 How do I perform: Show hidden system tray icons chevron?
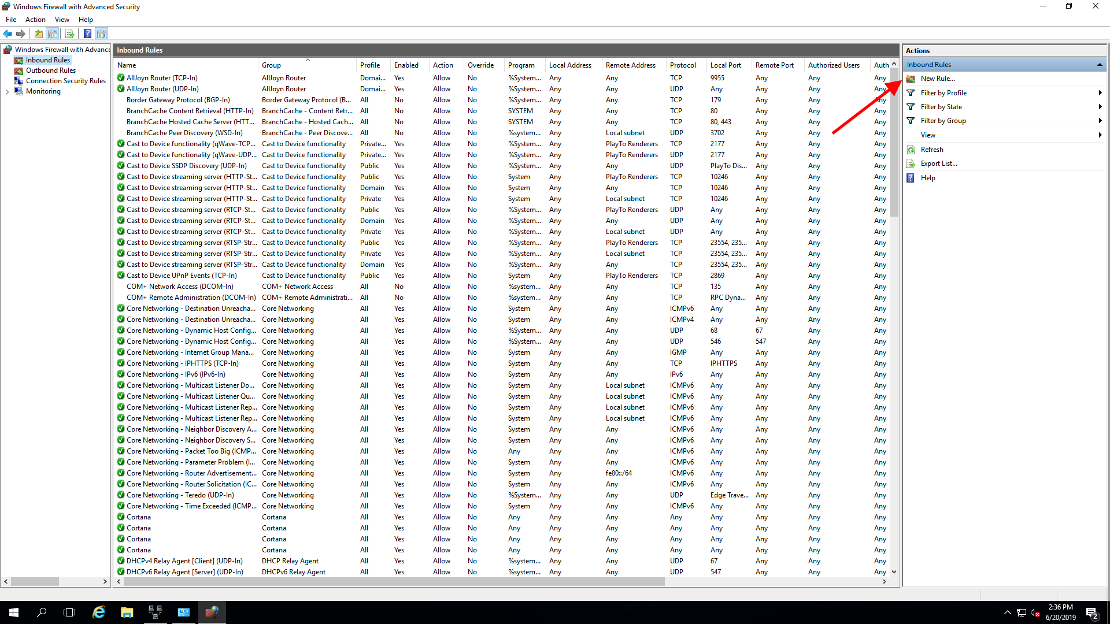pyautogui.click(x=1008, y=612)
